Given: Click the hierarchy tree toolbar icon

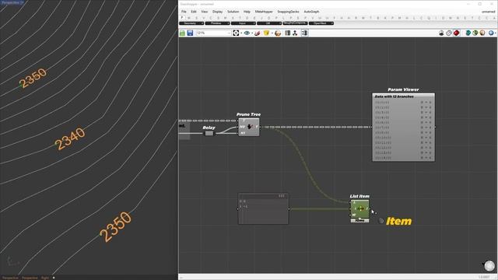Looking at the screenshot, I should [x=295, y=33].
